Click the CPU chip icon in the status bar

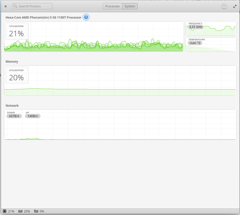(5, 211)
